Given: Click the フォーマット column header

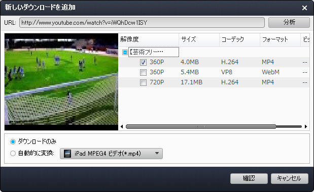Looking at the screenshot, I should (281, 39).
